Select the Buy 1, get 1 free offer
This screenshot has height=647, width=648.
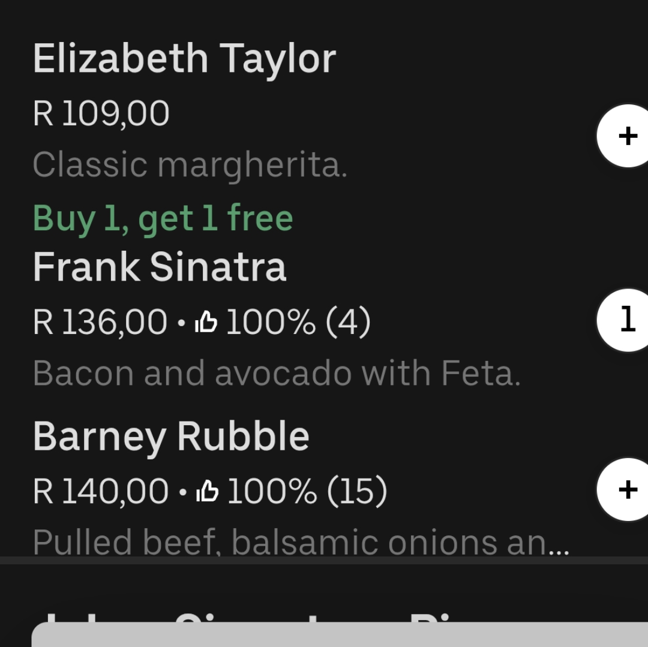pos(163,218)
